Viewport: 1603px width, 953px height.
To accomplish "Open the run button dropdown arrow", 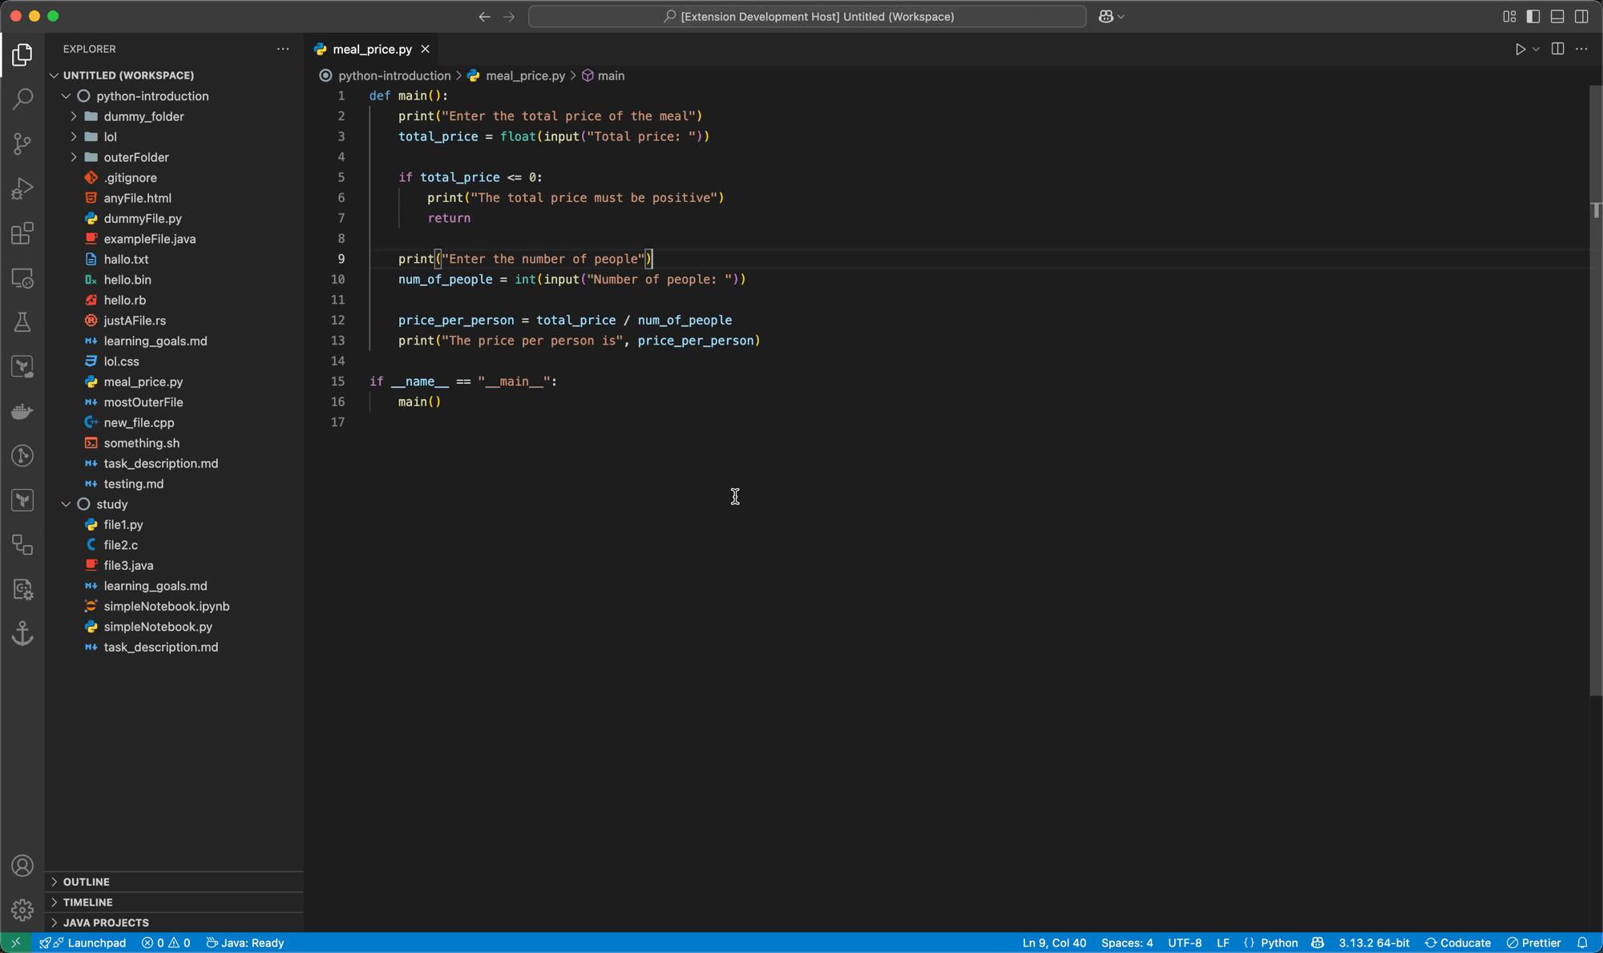I will [x=1536, y=50].
